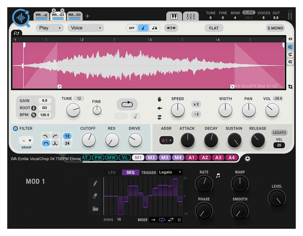Click the crop sample icon
The image size is (303, 236).
(290, 87)
